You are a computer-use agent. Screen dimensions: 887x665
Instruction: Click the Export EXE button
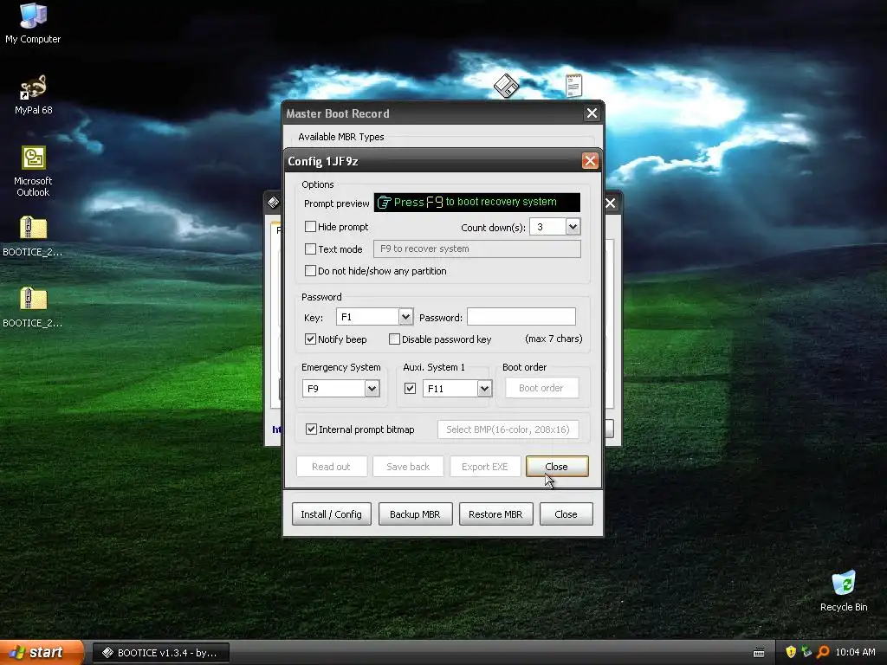click(x=485, y=467)
